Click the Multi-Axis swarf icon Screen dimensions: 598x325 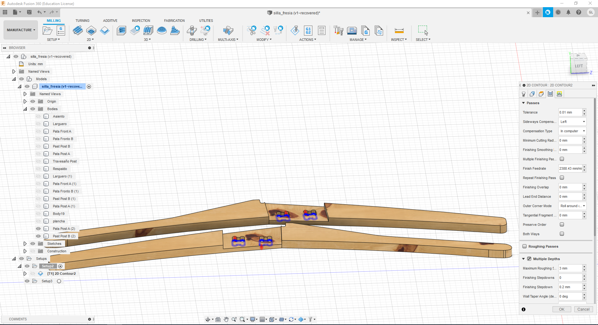coord(228,31)
